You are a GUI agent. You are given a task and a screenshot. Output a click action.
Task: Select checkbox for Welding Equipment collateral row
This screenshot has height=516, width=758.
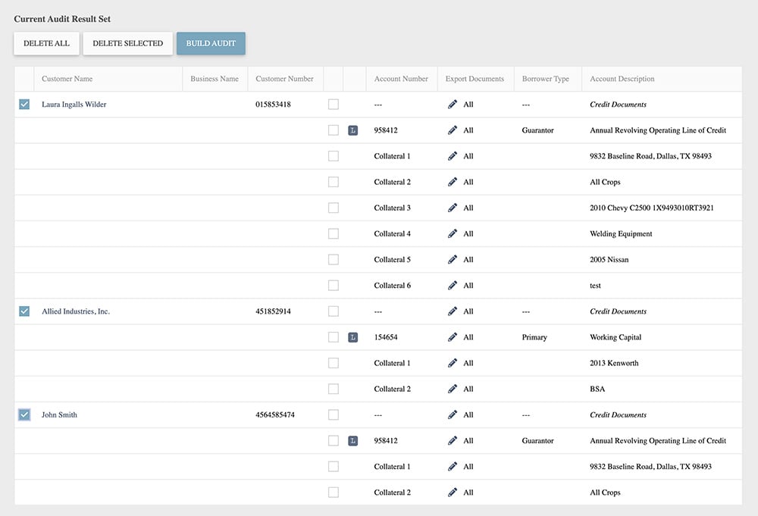(x=334, y=234)
